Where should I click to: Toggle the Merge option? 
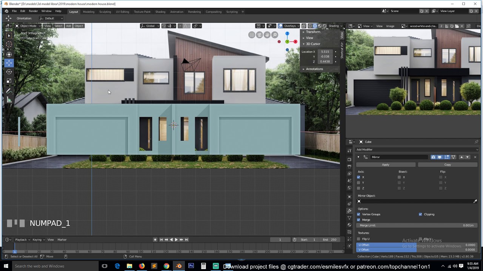tap(358, 220)
